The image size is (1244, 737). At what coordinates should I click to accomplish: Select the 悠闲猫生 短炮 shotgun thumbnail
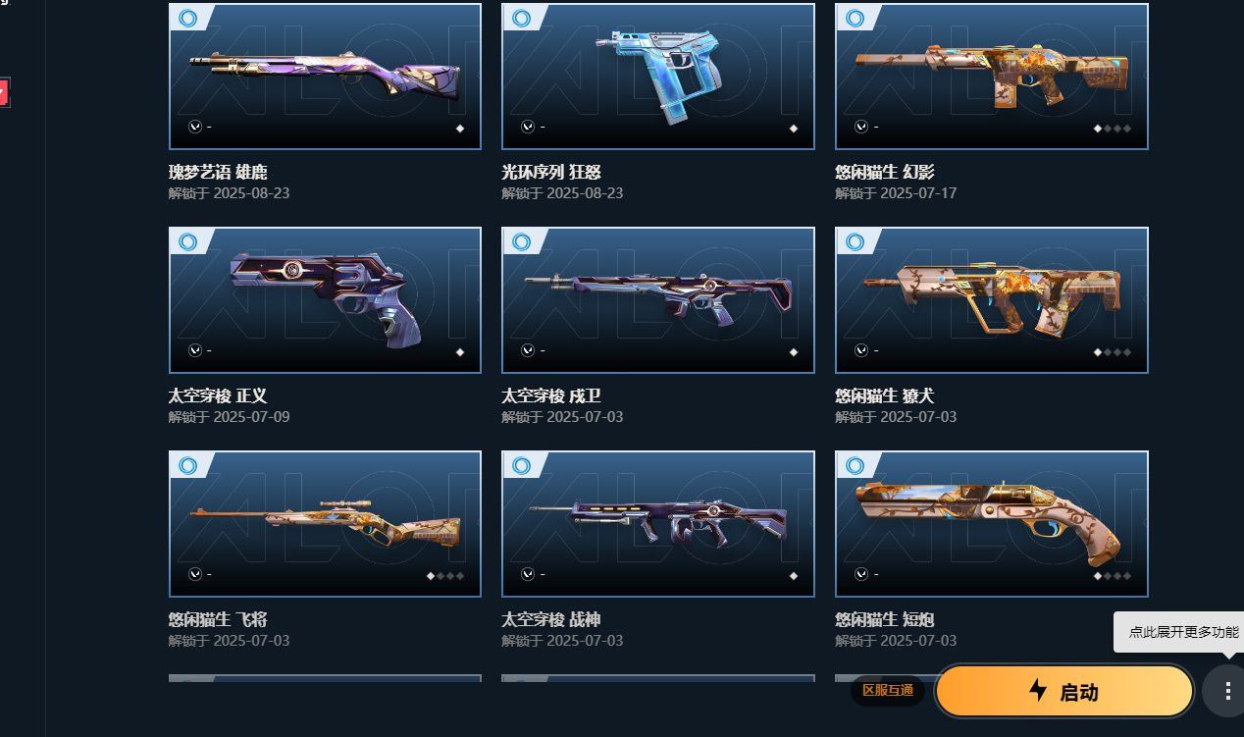[x=992, y=524]
